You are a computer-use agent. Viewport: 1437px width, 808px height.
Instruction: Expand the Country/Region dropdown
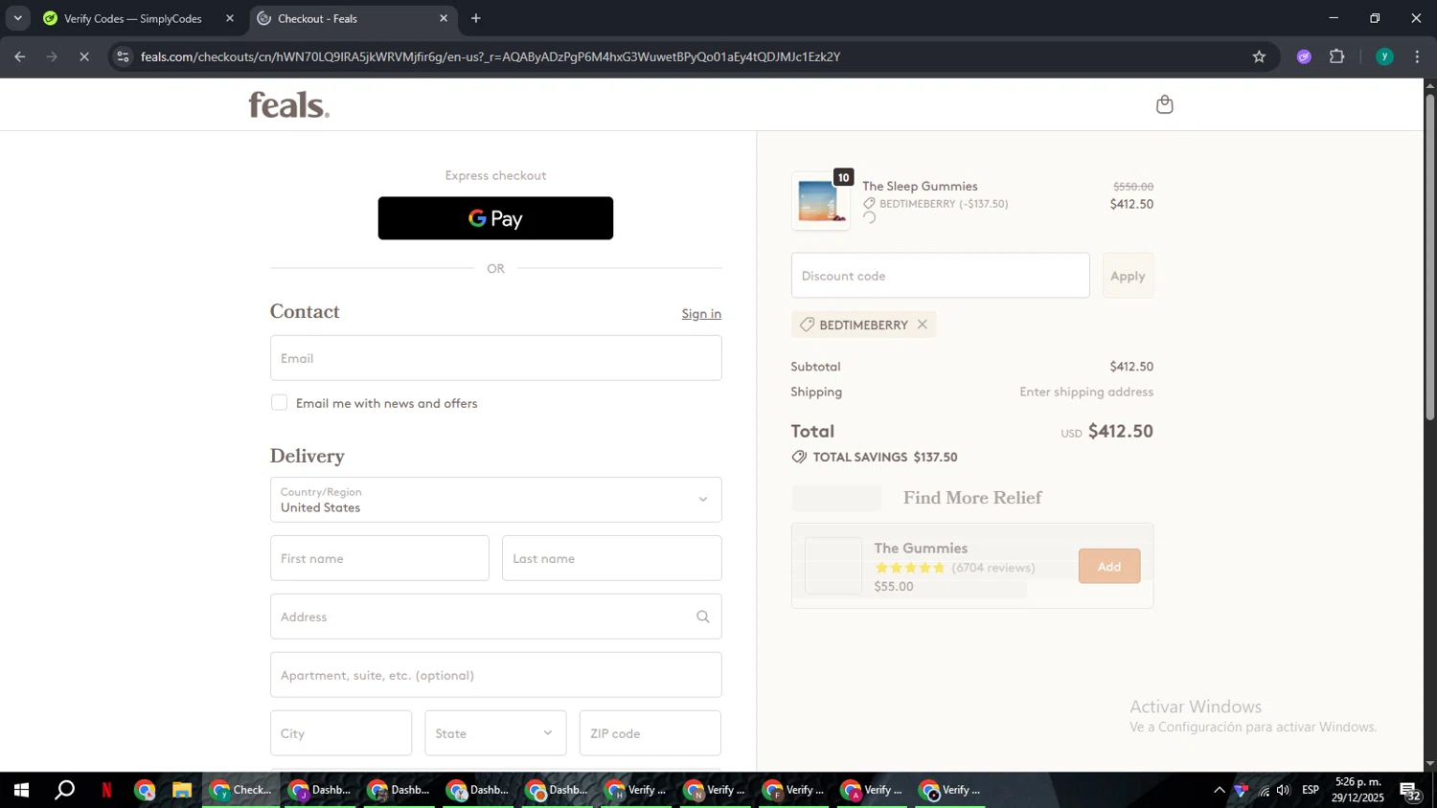point(495,500)
